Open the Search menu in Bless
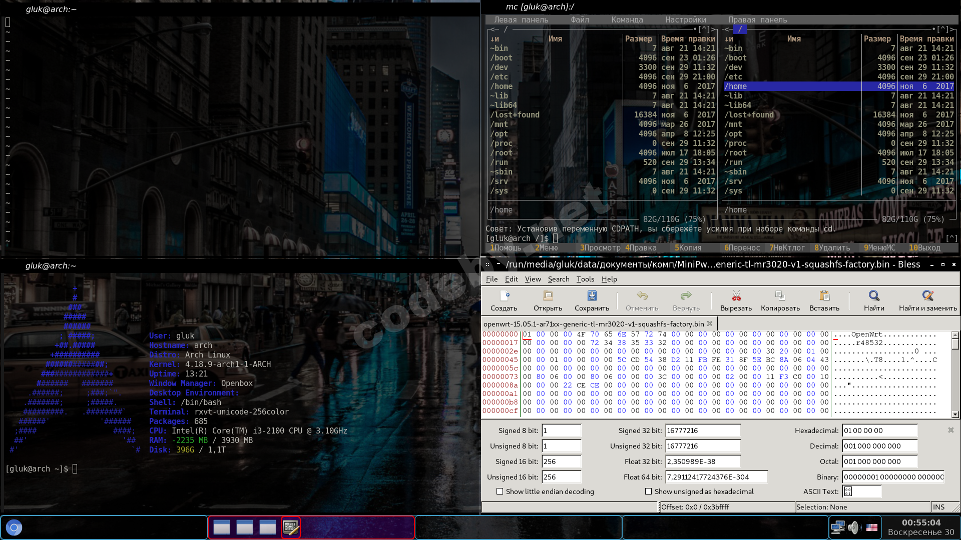This screenshot has width=961, height=540. coord(558,279)
